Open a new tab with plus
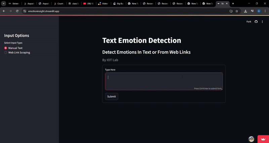 [x=233, y=4]
